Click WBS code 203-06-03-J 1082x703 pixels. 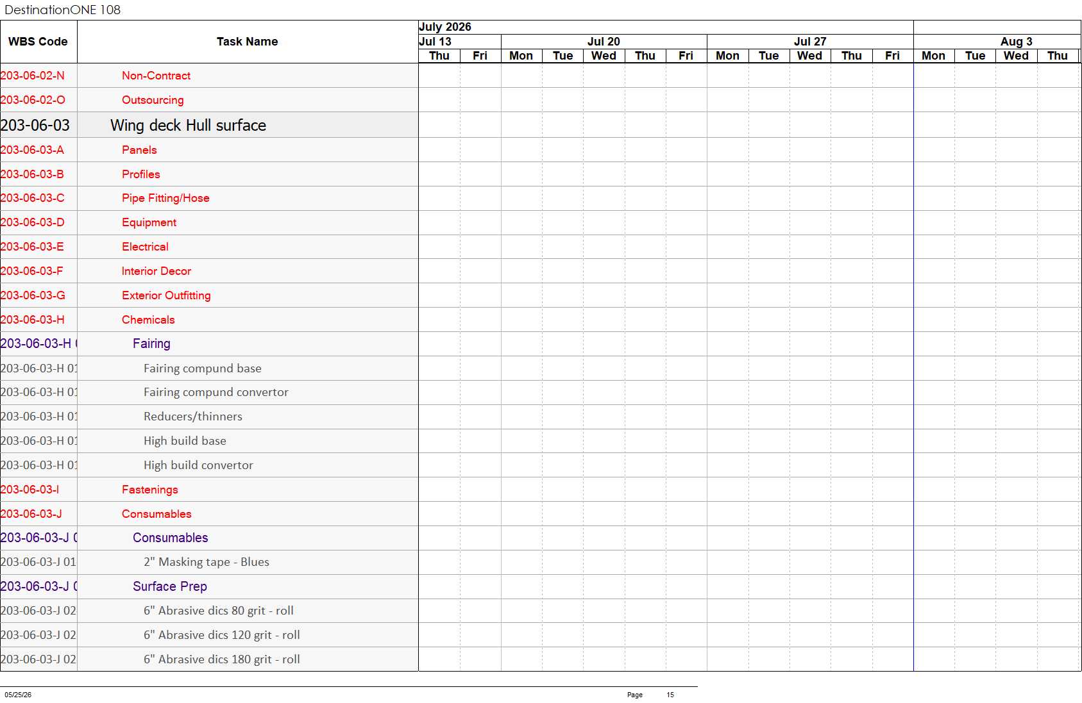click(31, 514)
